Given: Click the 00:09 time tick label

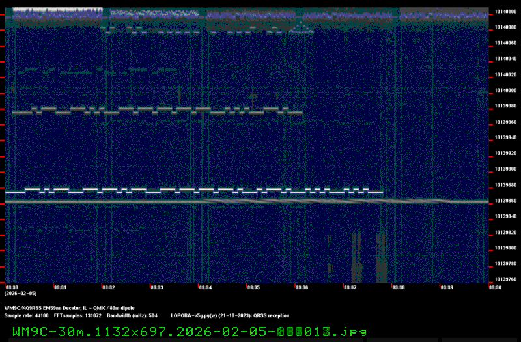Looking at the screenshot, I should (446, 287).
